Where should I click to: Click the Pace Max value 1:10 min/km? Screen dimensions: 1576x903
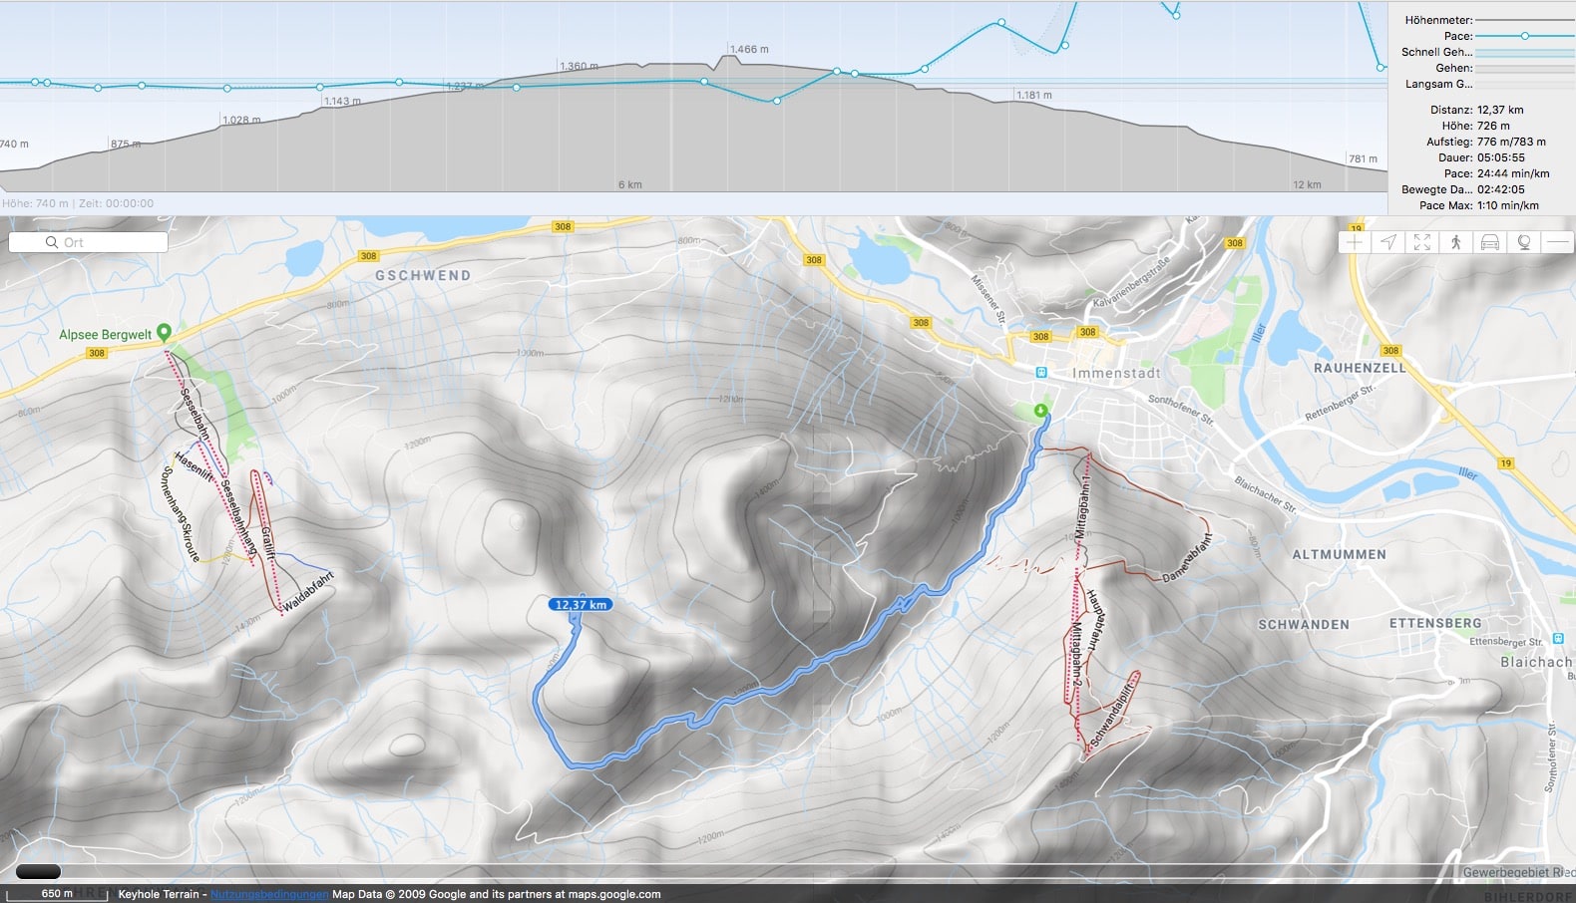[x=1508, y=205]
